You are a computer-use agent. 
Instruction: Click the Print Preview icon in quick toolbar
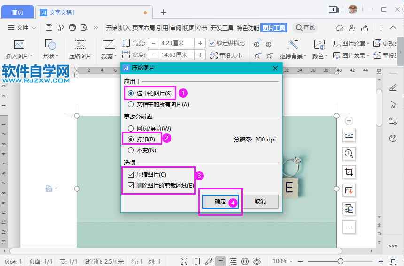coord(84,28)
